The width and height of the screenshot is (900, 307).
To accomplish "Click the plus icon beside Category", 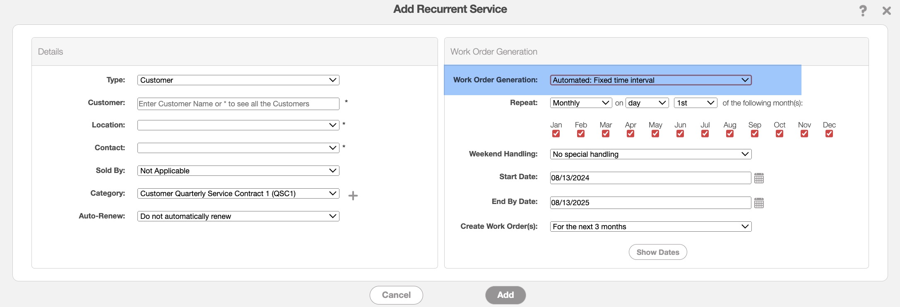I will click(353, 196).
